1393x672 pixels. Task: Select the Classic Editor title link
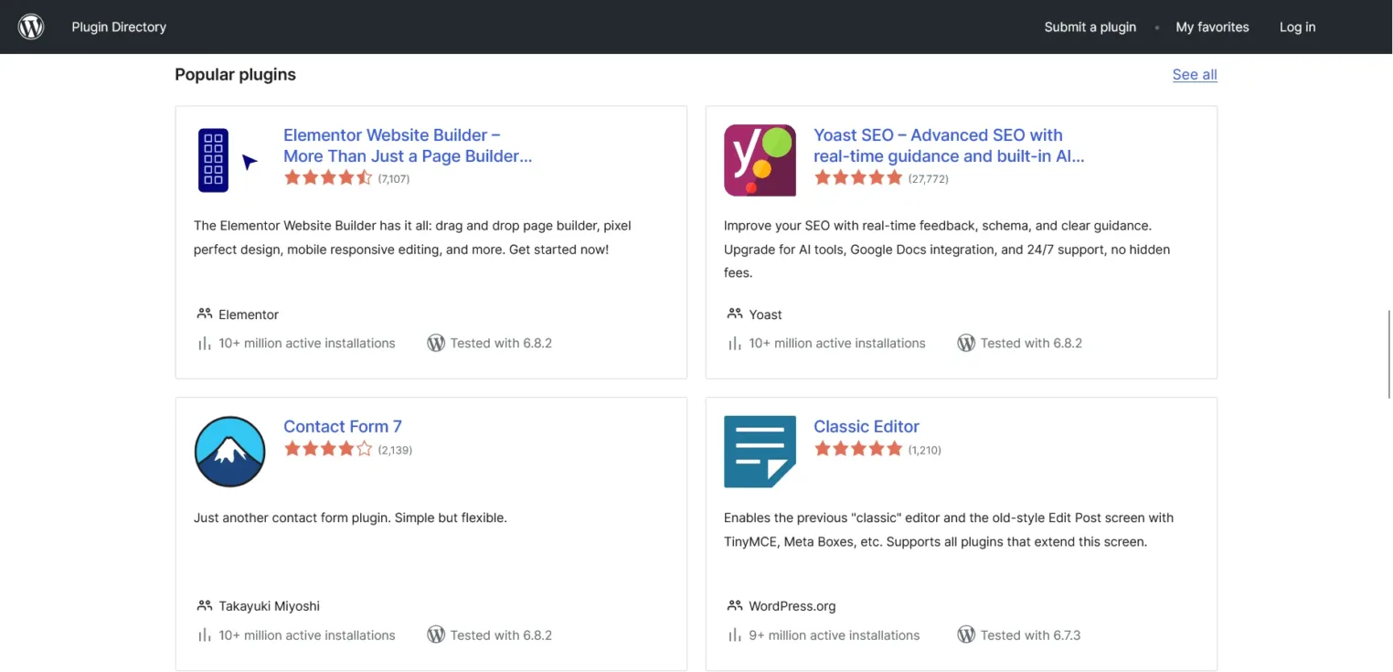click(866, 426)
